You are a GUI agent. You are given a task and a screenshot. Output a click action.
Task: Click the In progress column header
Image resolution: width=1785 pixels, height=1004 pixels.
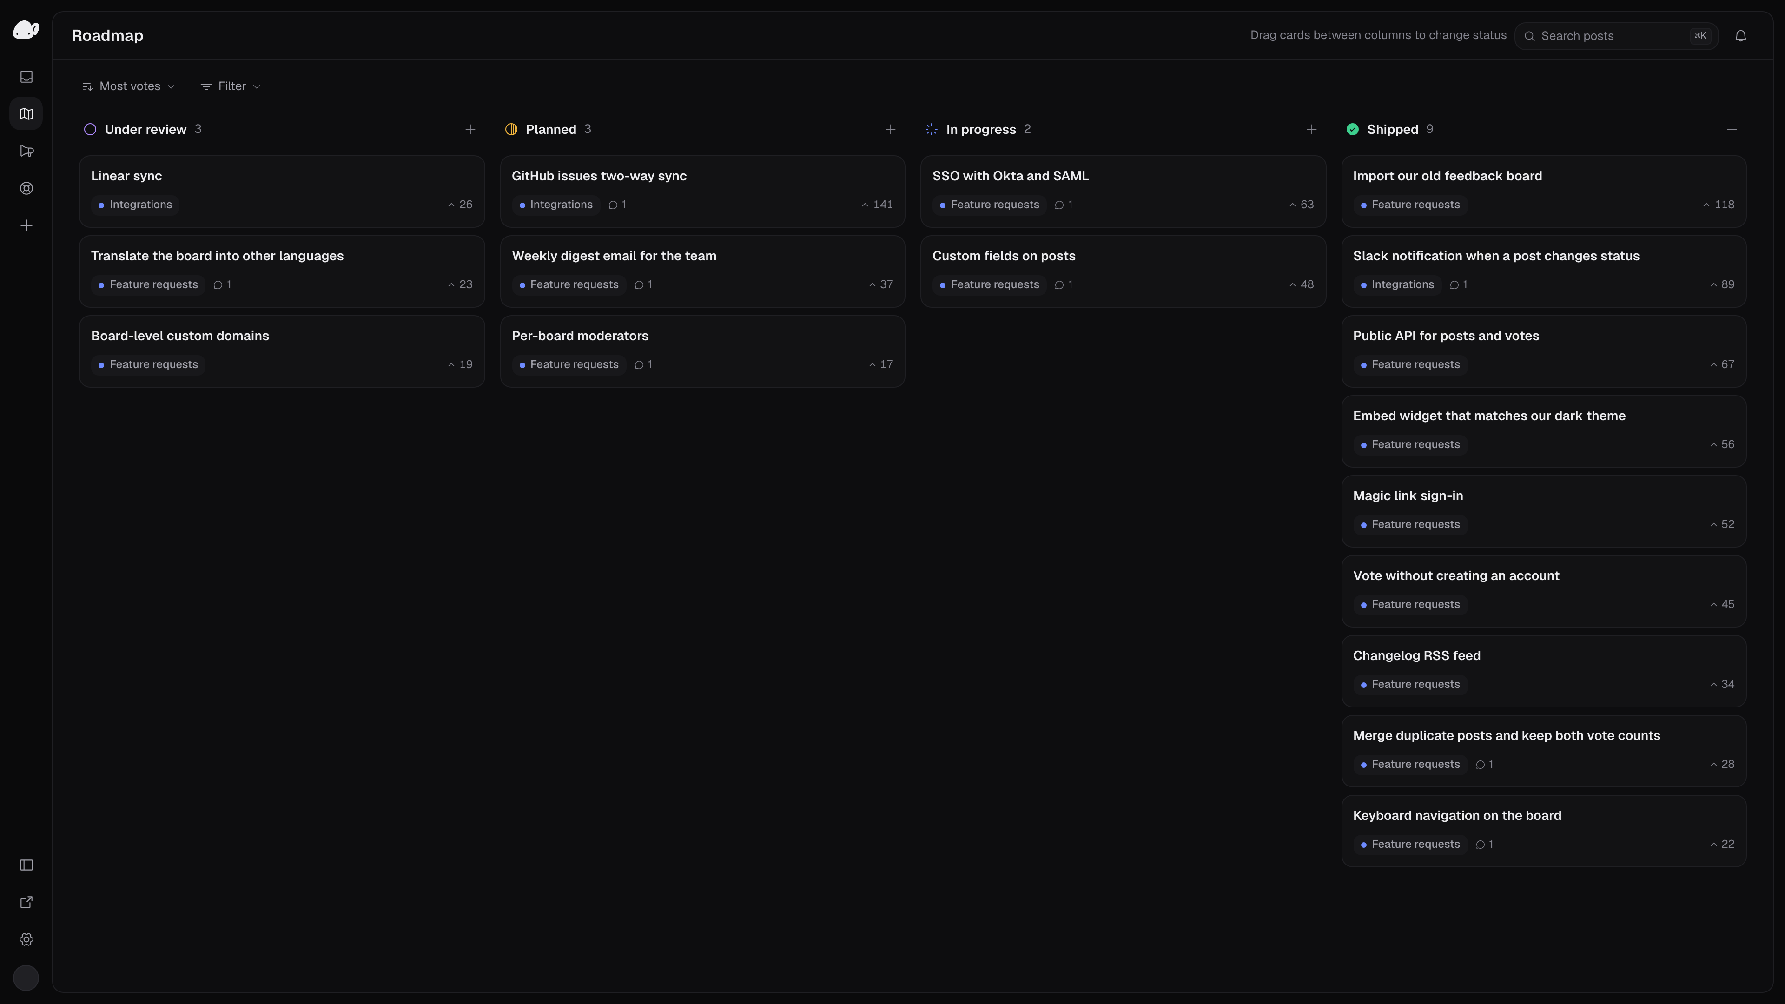(980, 130)
